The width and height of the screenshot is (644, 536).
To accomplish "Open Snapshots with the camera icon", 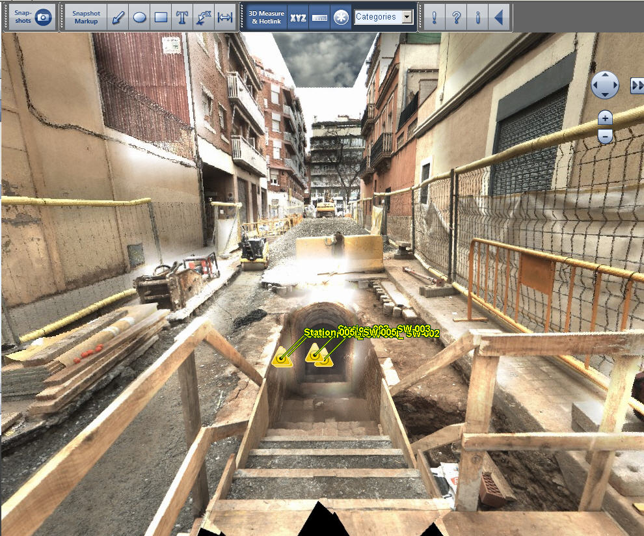I will (x=32, y=18).
